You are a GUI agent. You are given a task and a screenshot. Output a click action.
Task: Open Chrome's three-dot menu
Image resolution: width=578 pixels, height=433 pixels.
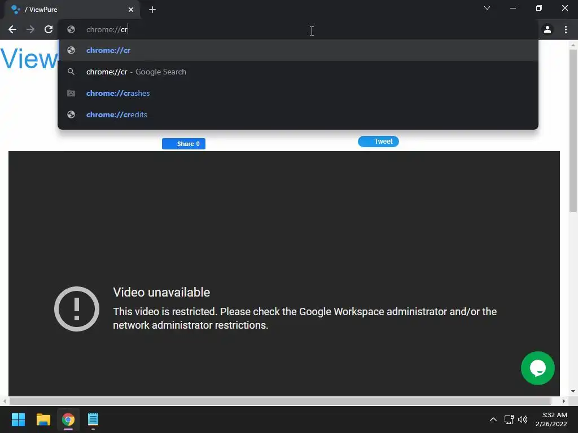(x=566, y=29)
